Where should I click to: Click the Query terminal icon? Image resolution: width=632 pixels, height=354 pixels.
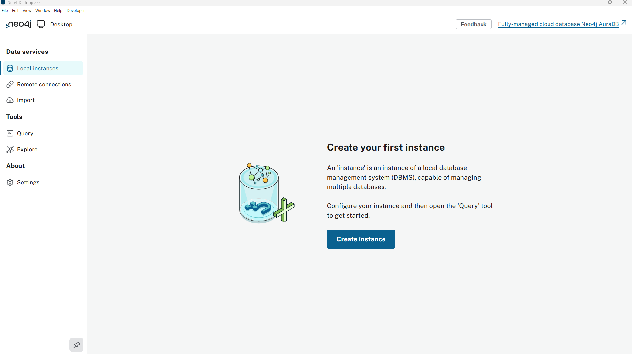(x=10, y=133)
